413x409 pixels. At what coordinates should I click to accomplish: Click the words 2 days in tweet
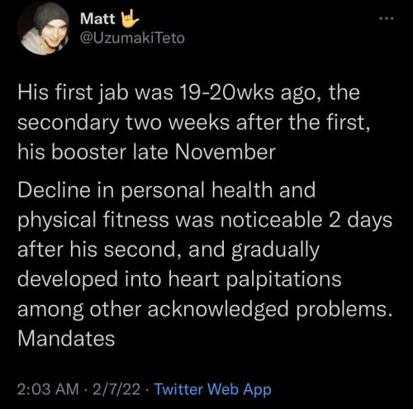[x=360, y=221]
